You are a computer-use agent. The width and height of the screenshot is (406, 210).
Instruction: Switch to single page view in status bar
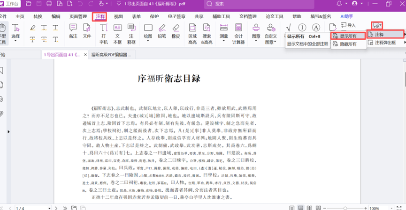[291, 207]
